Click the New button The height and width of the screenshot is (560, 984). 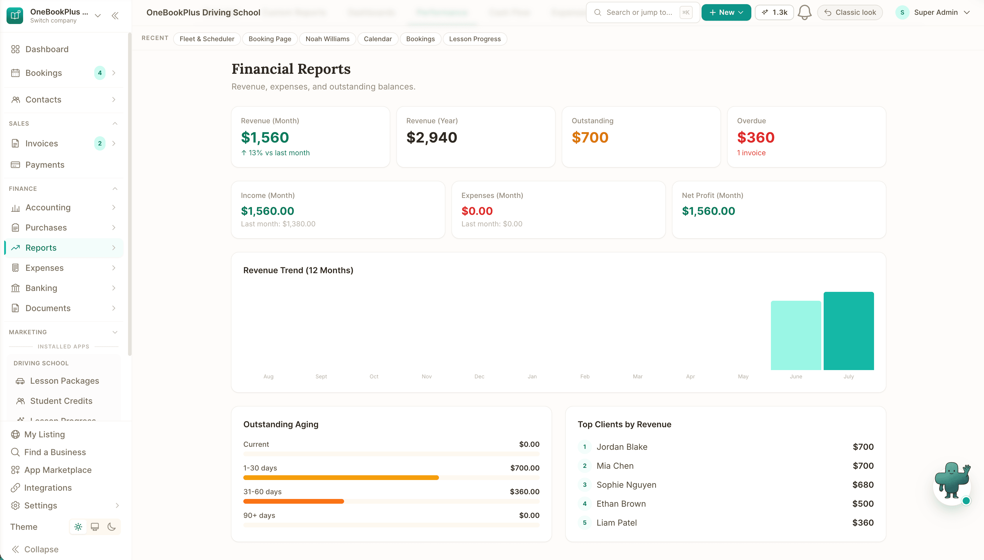coord(726,12)
